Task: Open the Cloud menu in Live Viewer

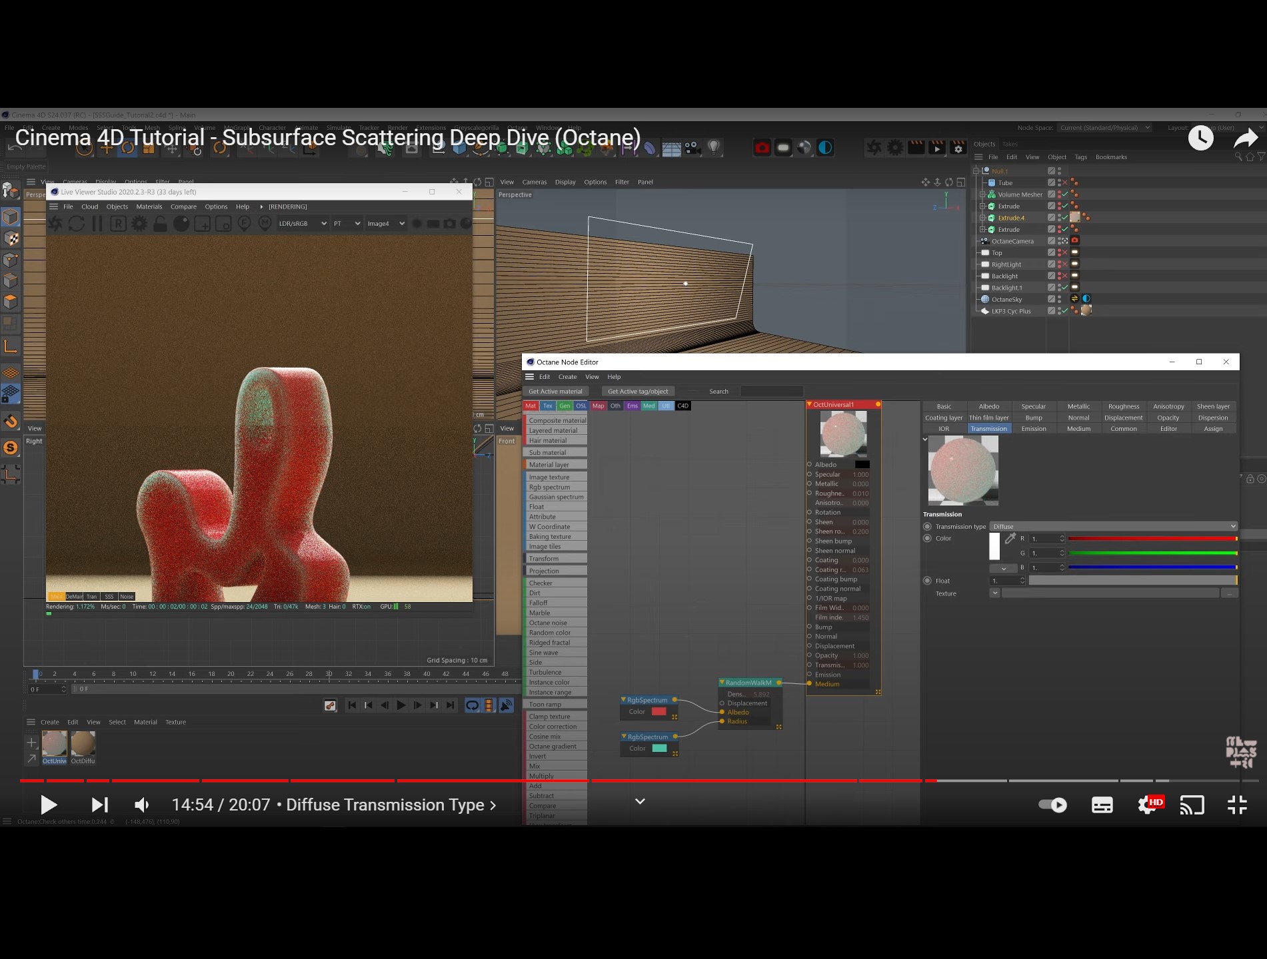Action: (x=89, y=207)
